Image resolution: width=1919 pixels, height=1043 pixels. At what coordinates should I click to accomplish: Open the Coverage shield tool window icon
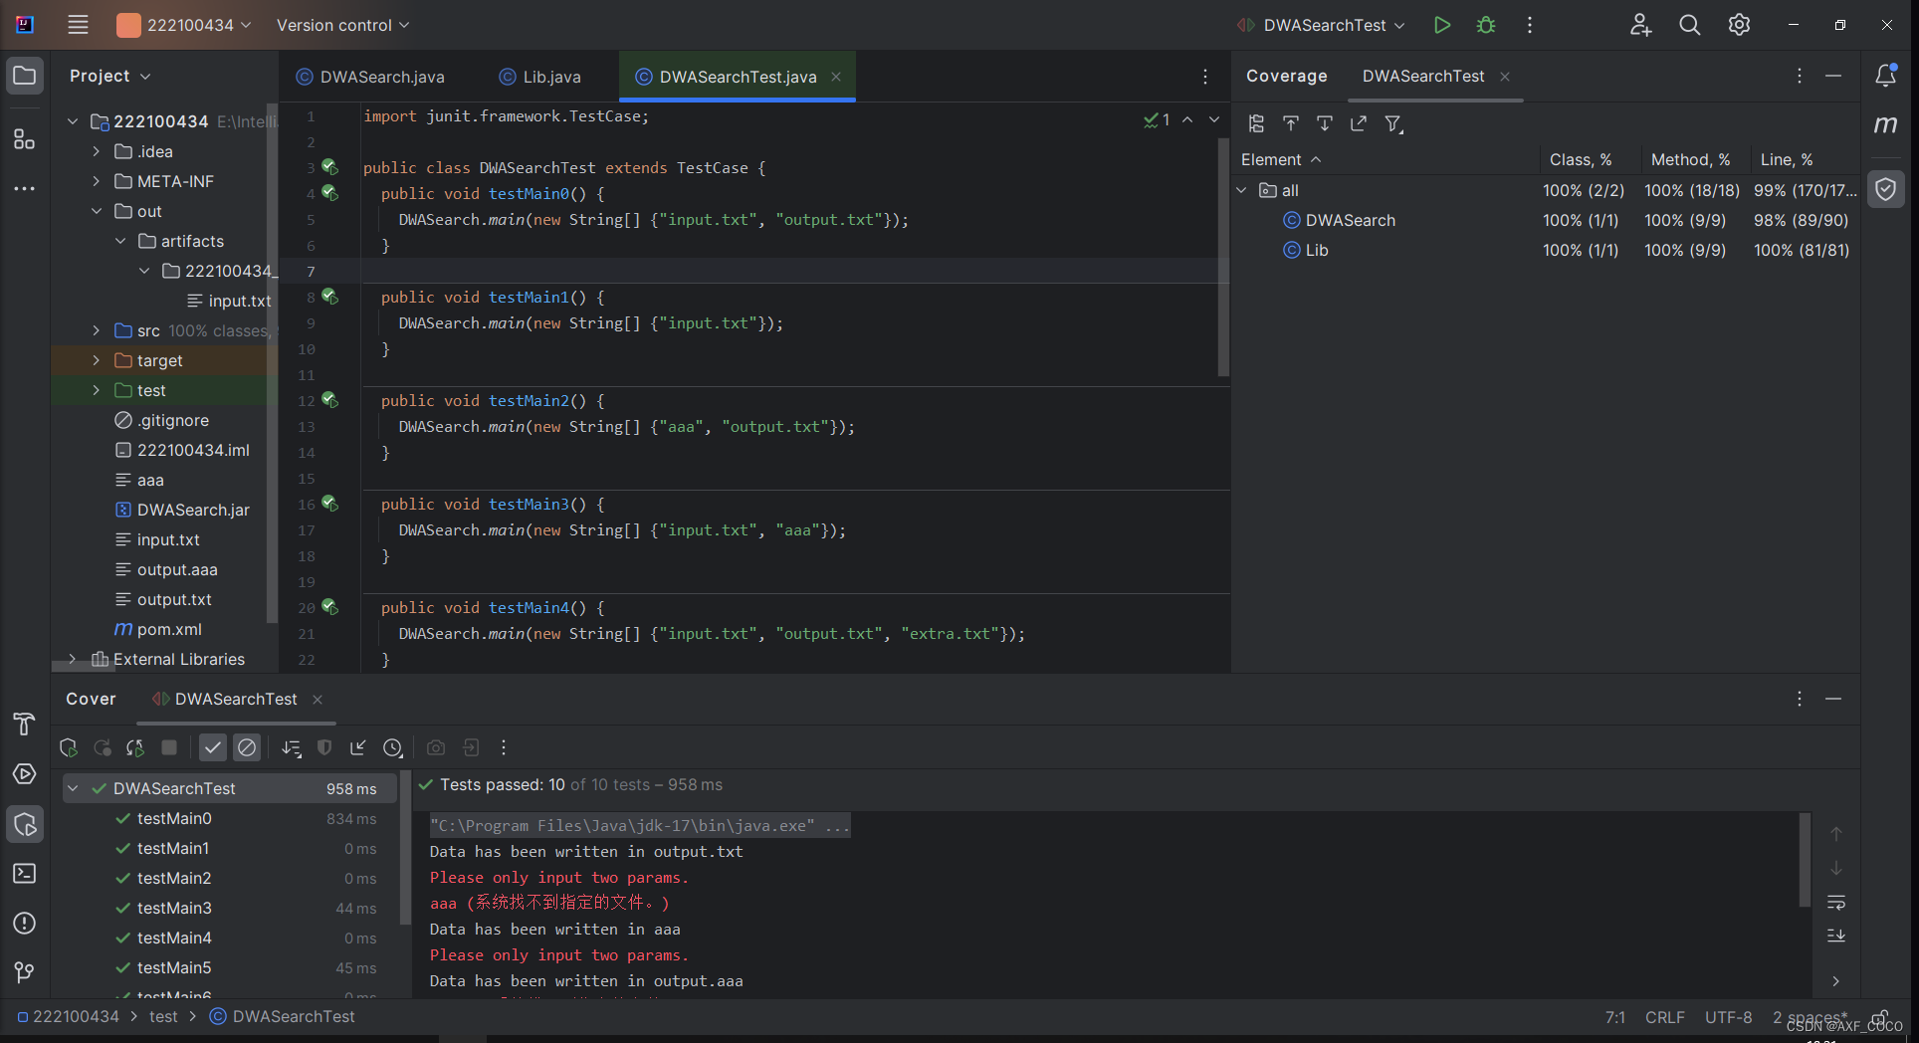[1885, 189]
